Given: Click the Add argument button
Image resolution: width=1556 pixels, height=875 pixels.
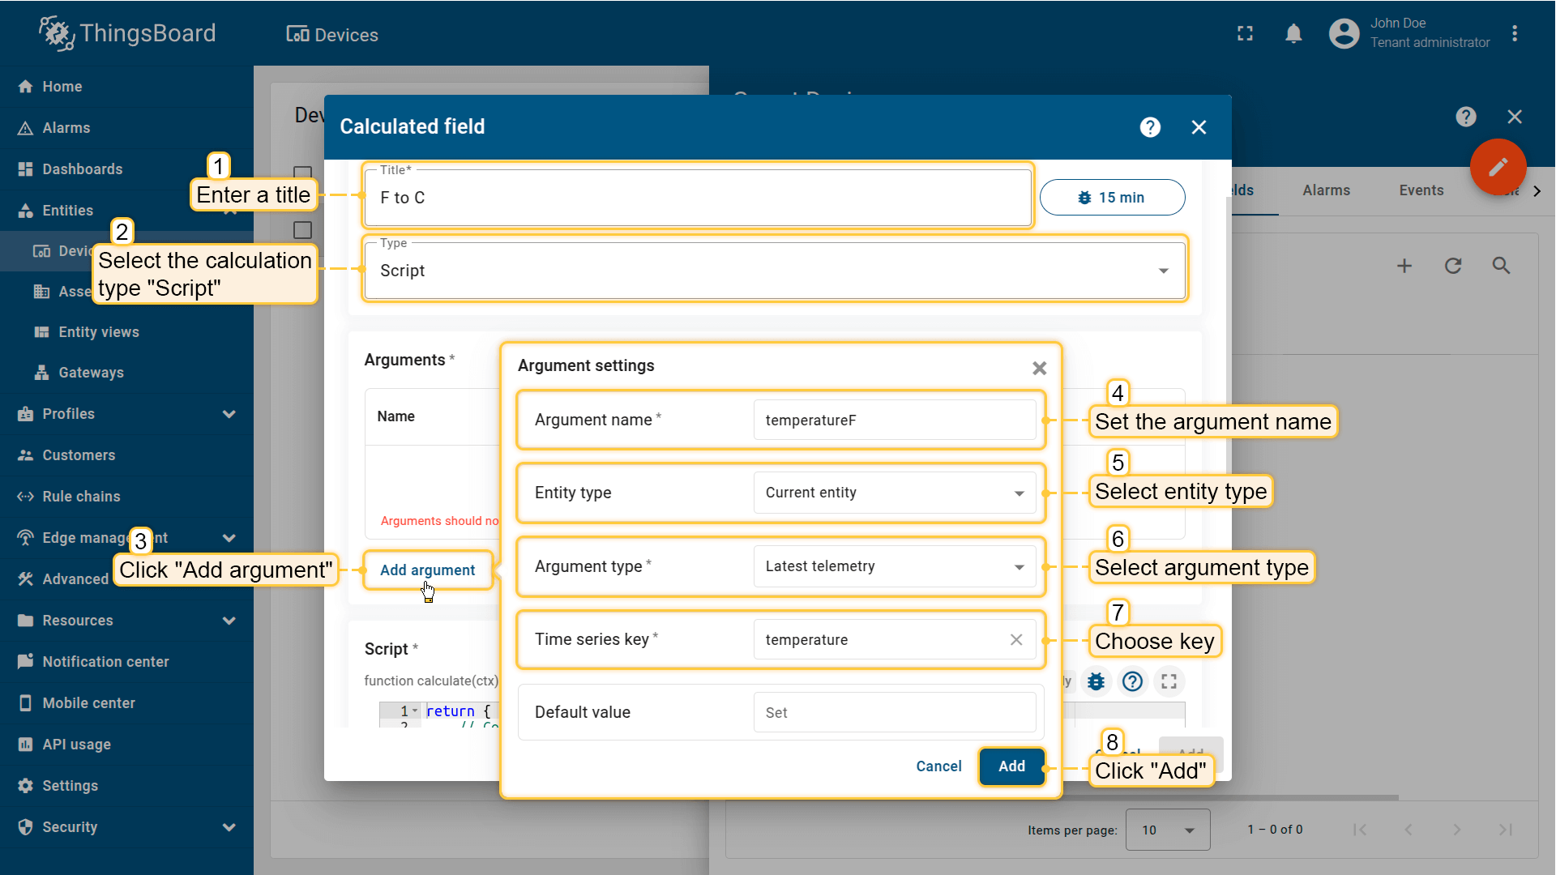Looking at the screenshot, I should 427,570.
